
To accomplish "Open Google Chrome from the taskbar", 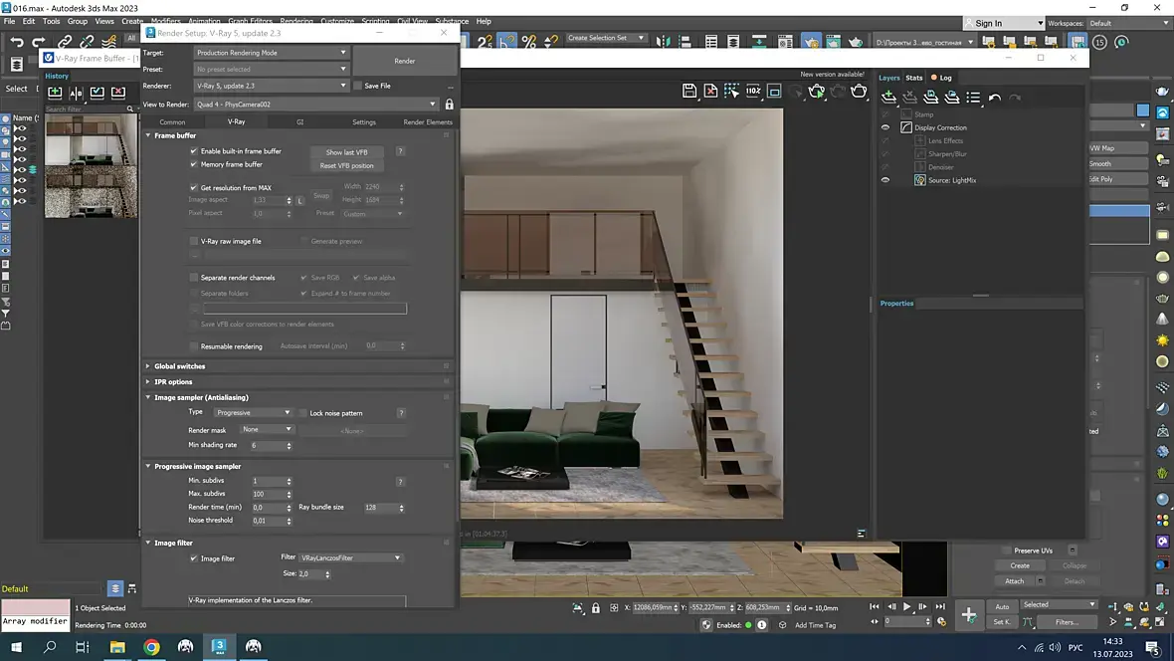I will (x=151, y=646).
